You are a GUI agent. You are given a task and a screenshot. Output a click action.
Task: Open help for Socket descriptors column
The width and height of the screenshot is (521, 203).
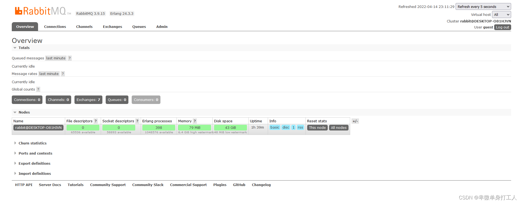(137, 121)
